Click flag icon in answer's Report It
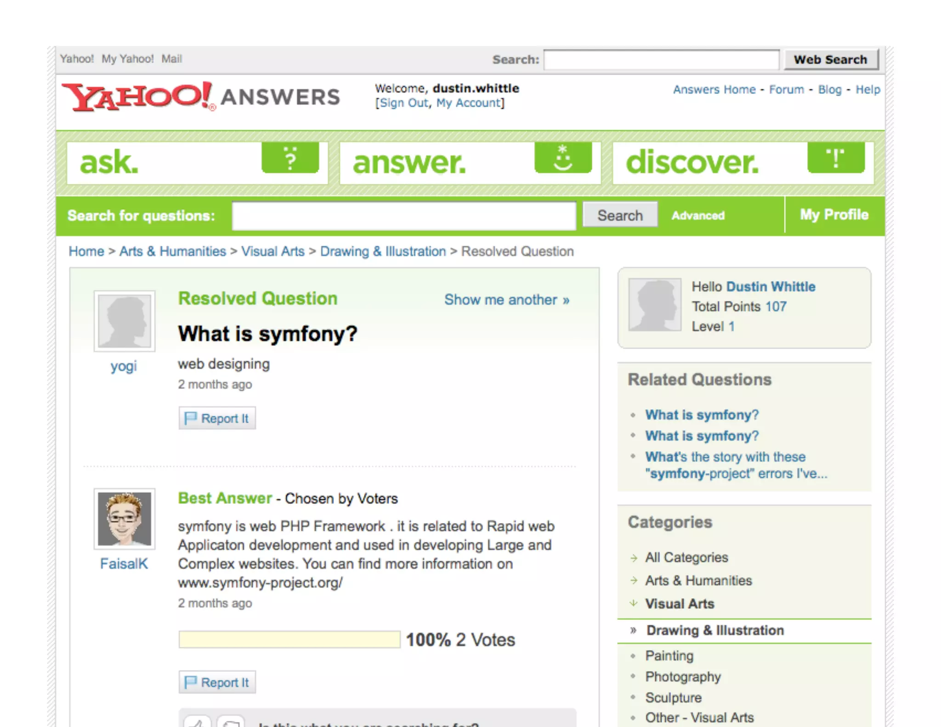This screenshot has height=727, width=941. click(190, 682)
